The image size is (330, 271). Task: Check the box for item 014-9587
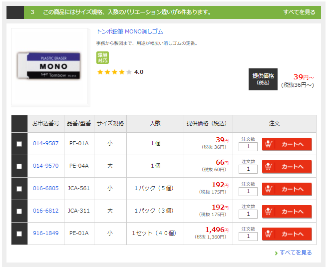point(19,144)
